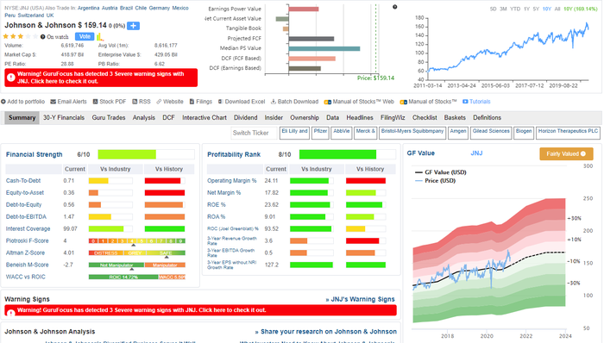Open the Switzerland trading link
The width and height of the screenshot is (604, 343).
click(x=31, y=16)
